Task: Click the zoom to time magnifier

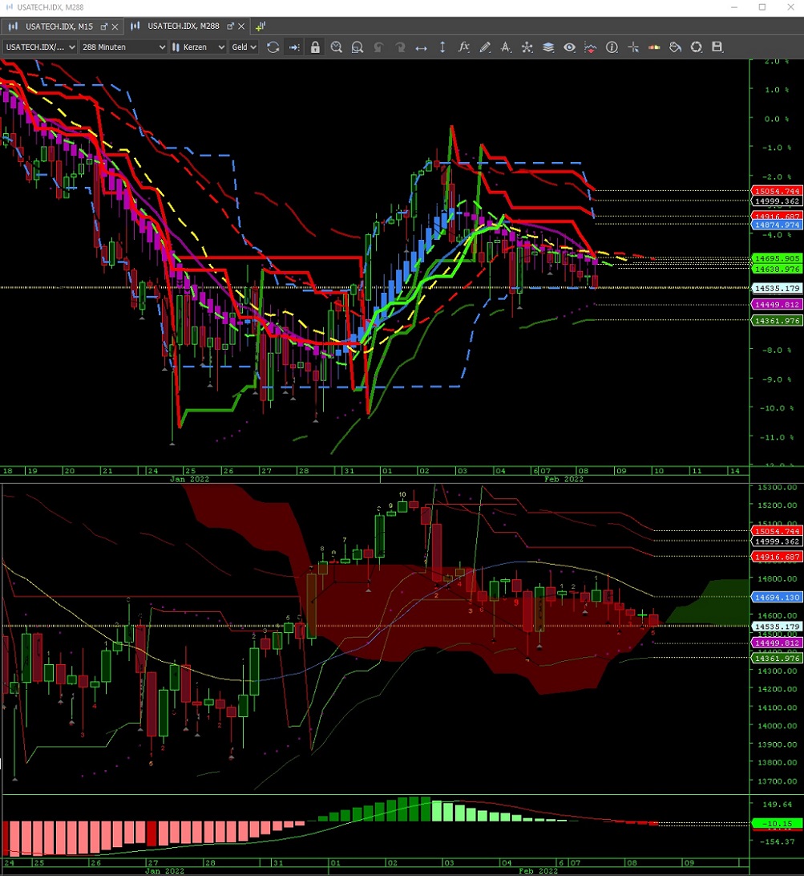Action: (336, 47)
